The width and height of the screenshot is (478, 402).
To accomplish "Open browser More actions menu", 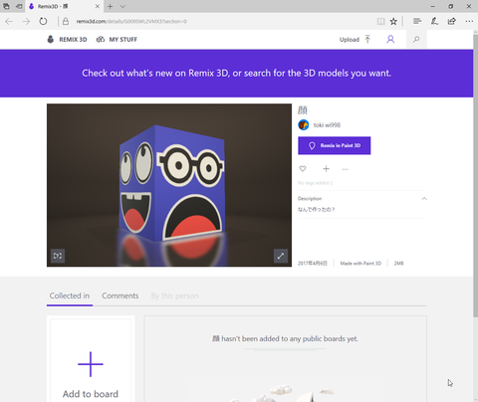I will pyautogui.click(x=469, y=21).
